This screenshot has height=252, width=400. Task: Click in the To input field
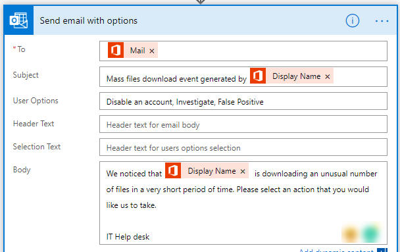243,51
